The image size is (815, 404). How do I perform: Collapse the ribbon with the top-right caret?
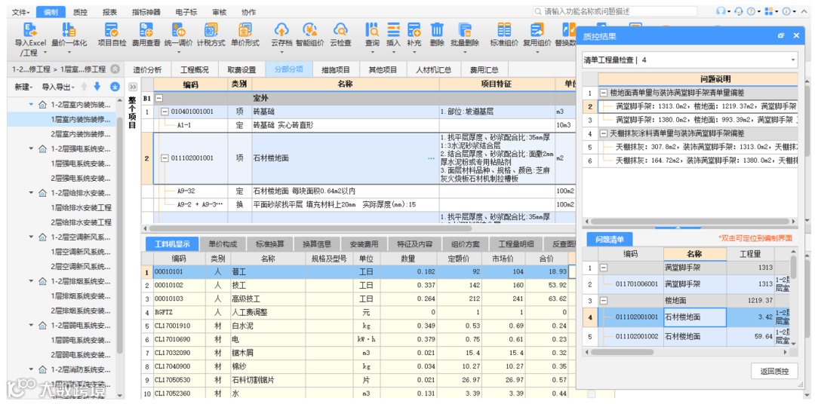[x=804, y=11]
